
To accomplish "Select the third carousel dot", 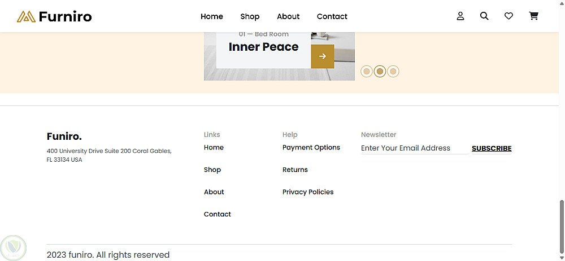I will (x=393, y=72).
